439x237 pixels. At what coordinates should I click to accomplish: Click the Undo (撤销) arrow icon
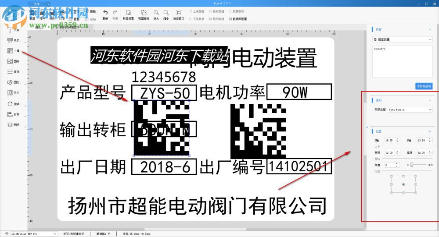point(105,13)
